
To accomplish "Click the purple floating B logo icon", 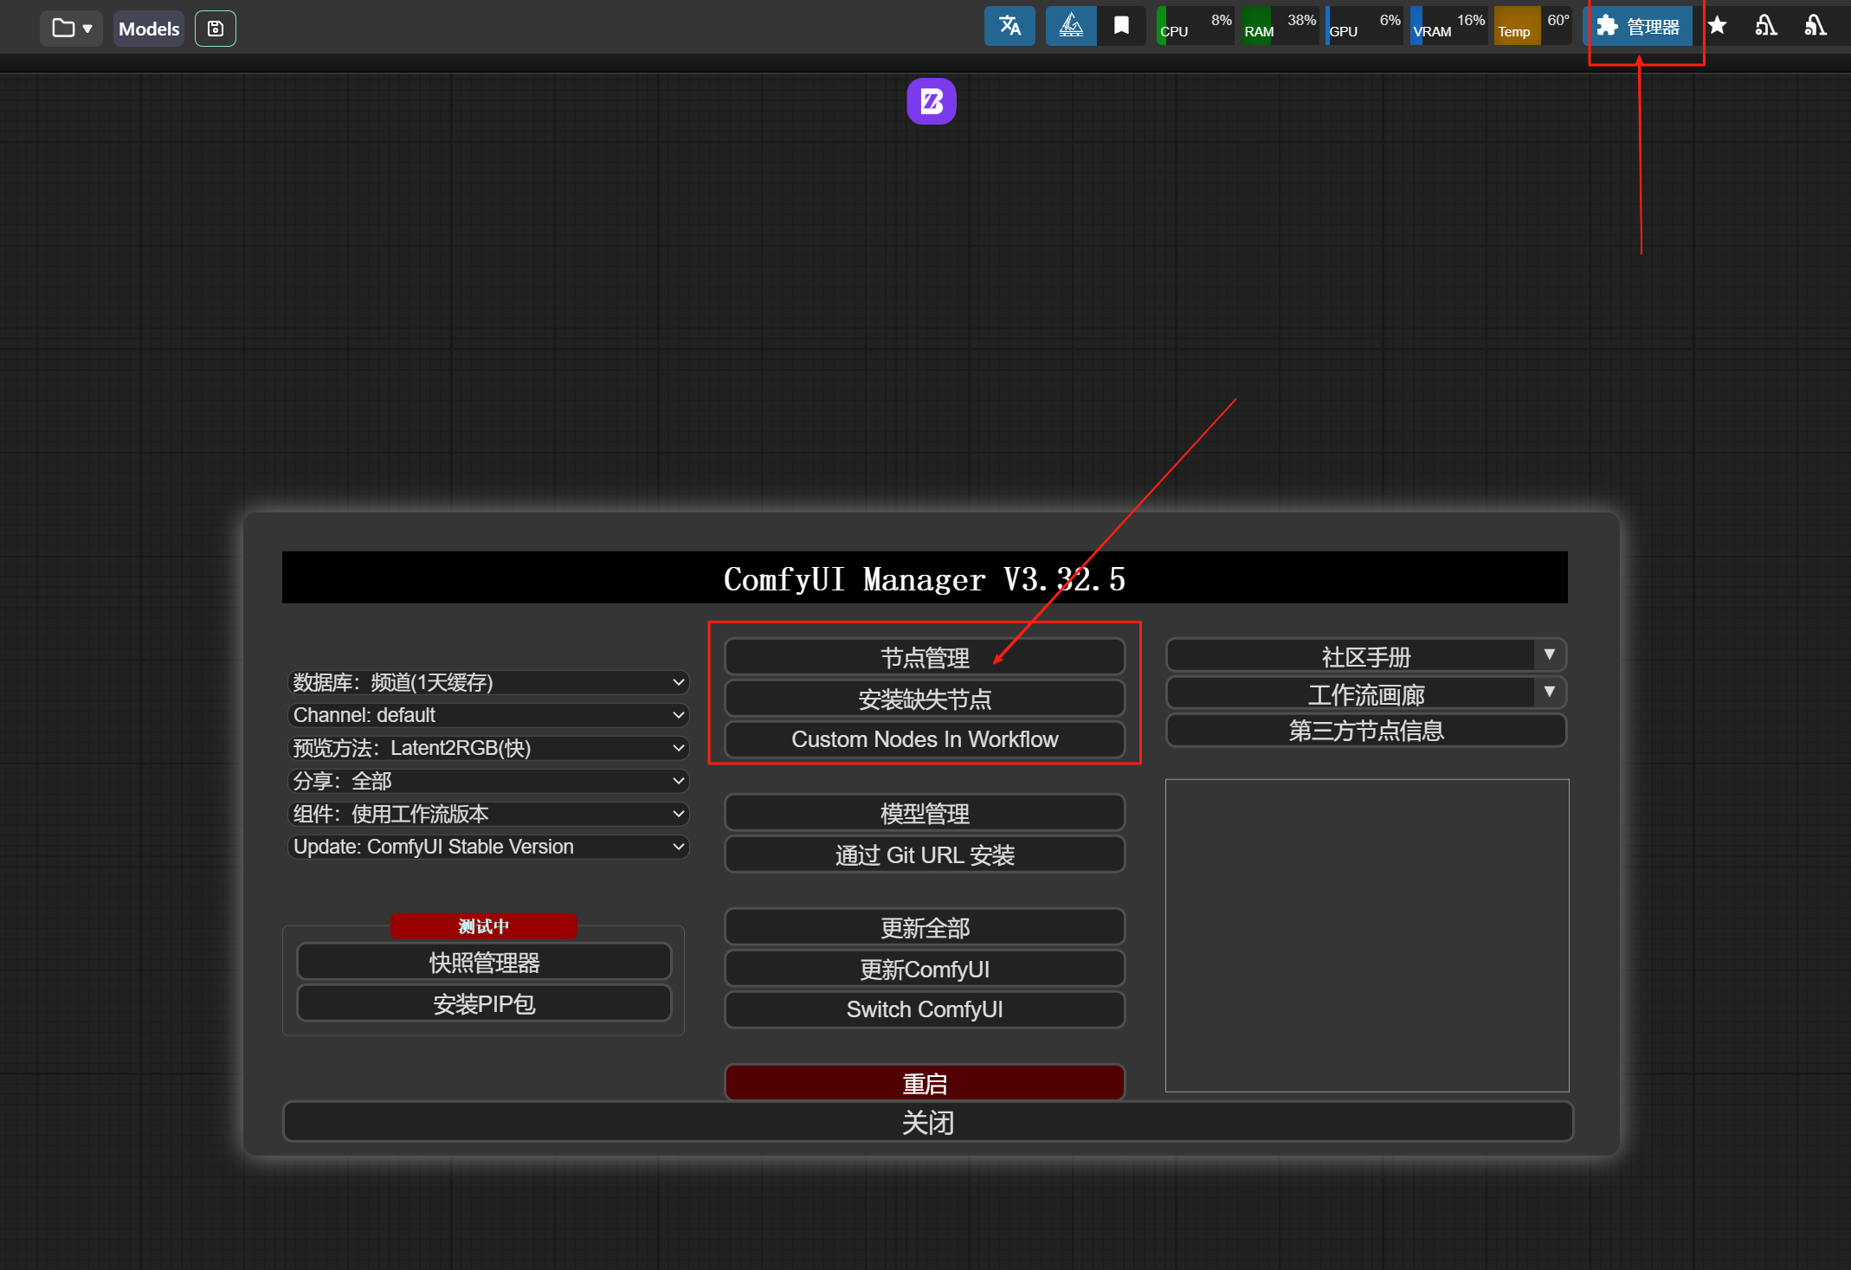I will [932, 101].
